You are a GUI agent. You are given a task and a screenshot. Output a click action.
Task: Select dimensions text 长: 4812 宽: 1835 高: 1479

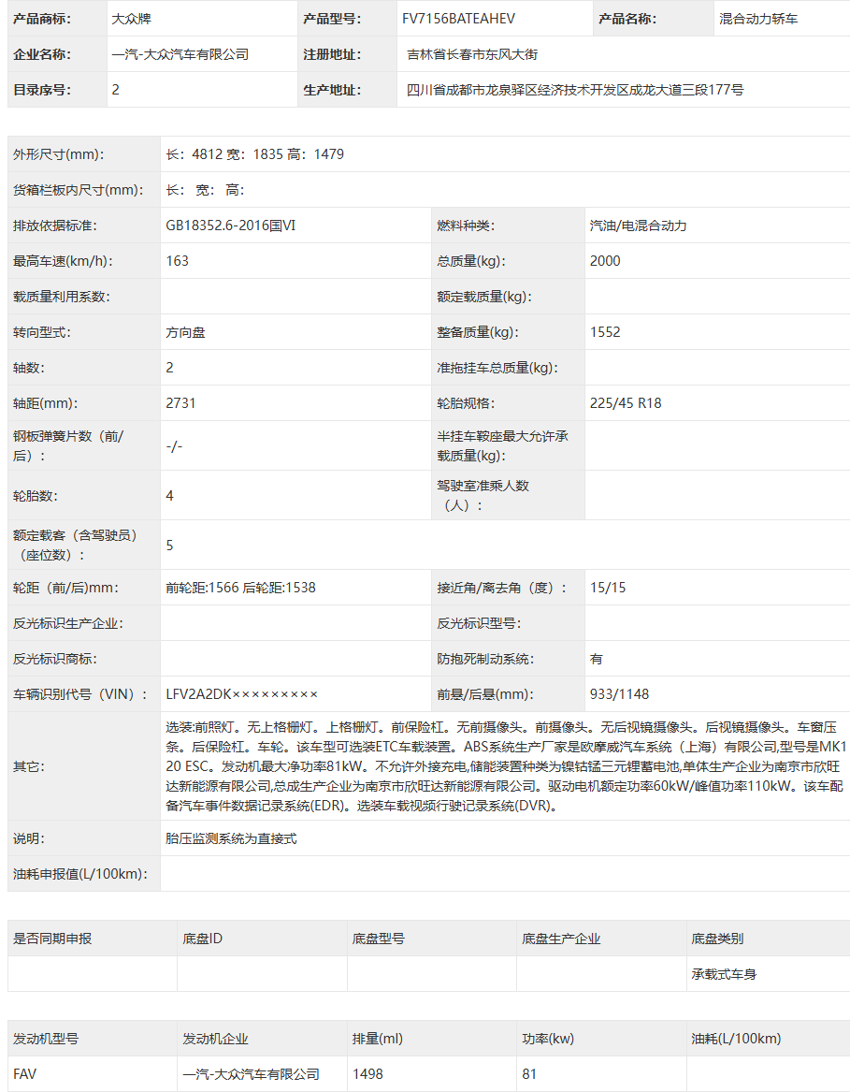pyautogui.click(x=254, y=153)
